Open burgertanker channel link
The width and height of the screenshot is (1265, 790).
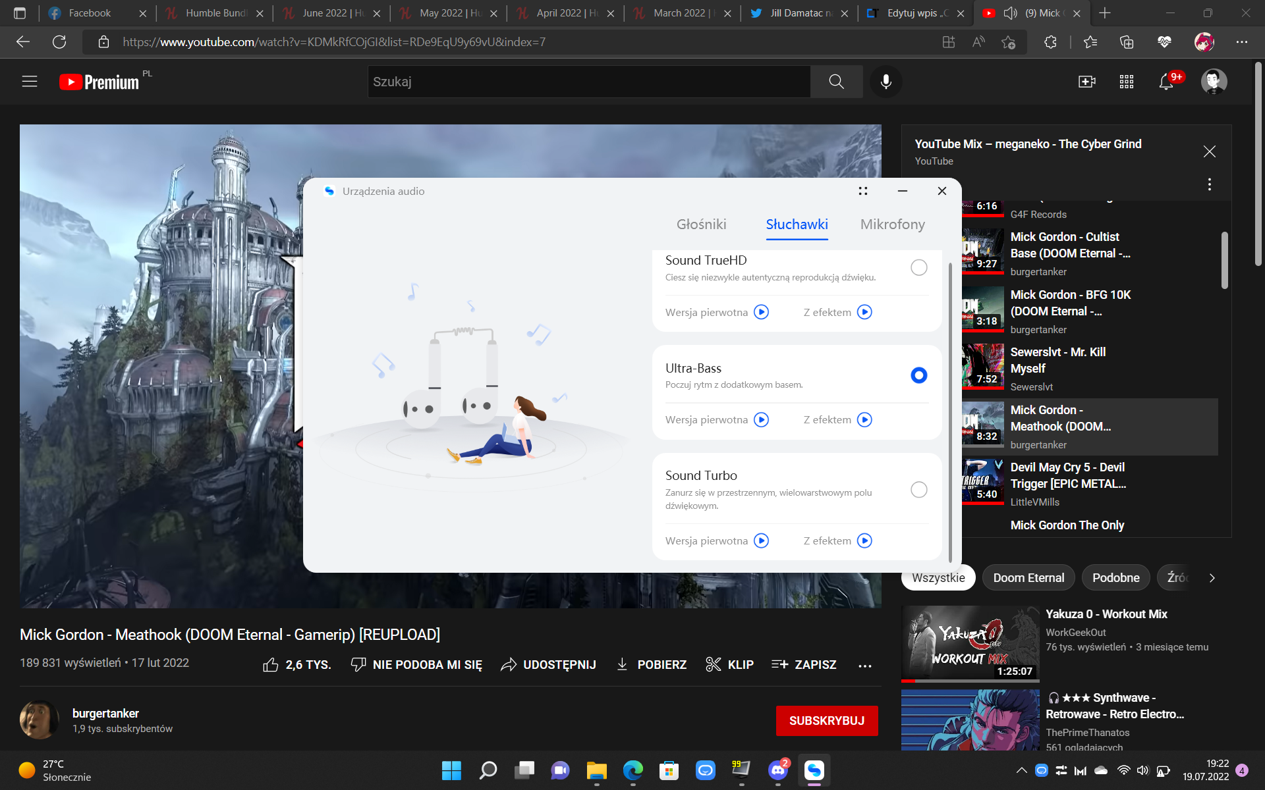(x=105, y=714)
